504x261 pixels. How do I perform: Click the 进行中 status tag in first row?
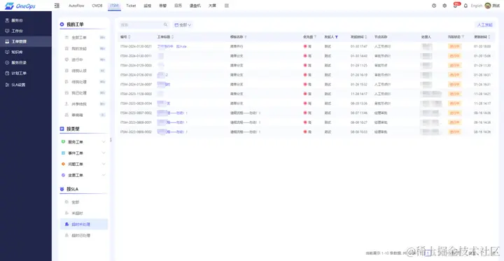454,46
